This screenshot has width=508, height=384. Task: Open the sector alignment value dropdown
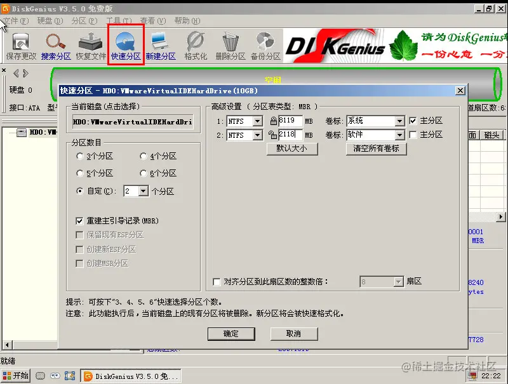(399, 282)
